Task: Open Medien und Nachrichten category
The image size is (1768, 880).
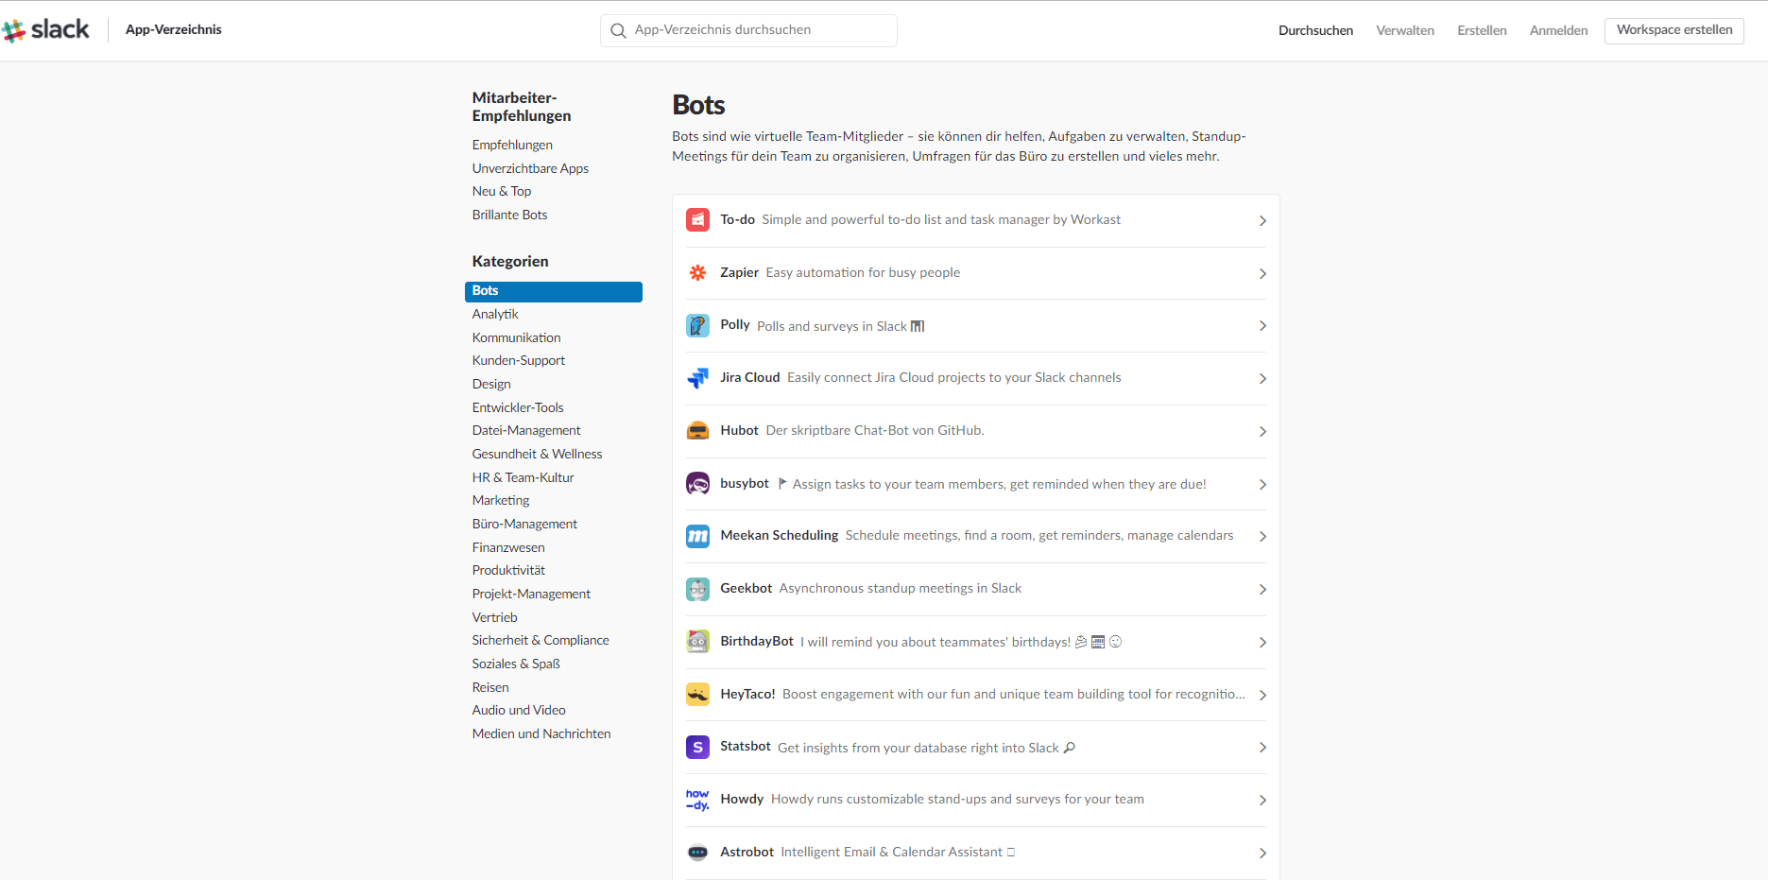Action: click(x=541, y=733)
